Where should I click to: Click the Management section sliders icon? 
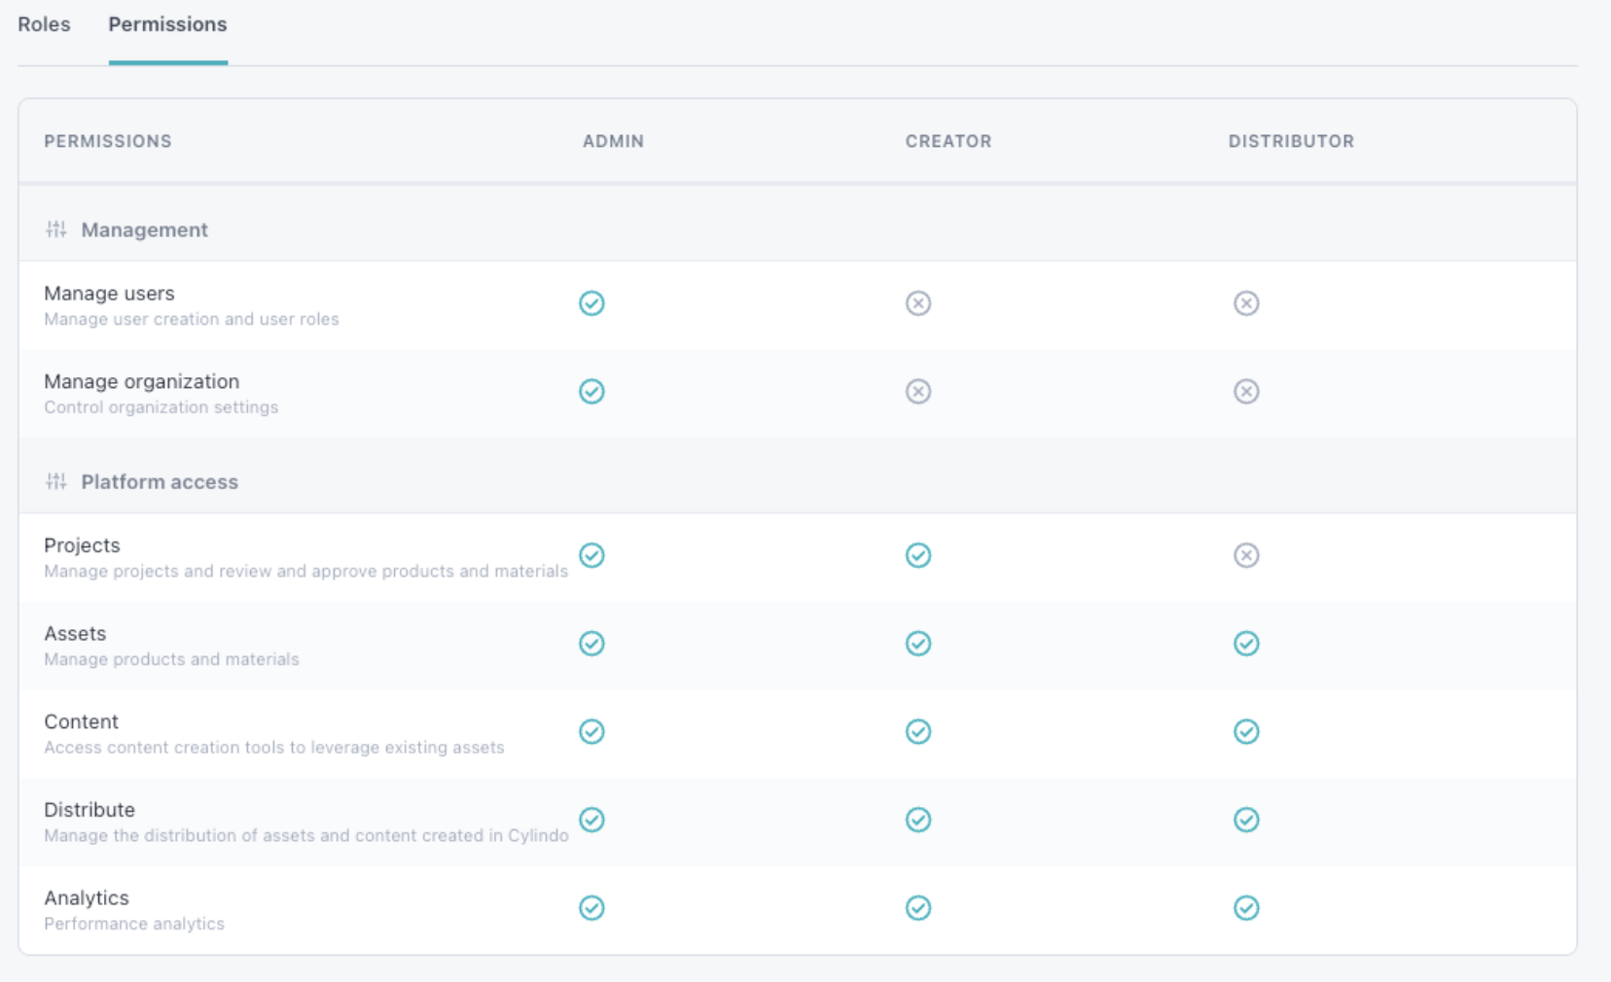tap(56, 229)
